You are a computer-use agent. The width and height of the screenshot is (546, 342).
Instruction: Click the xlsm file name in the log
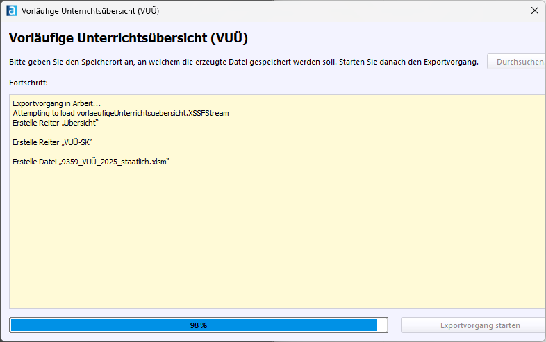(x=114, y=162)
